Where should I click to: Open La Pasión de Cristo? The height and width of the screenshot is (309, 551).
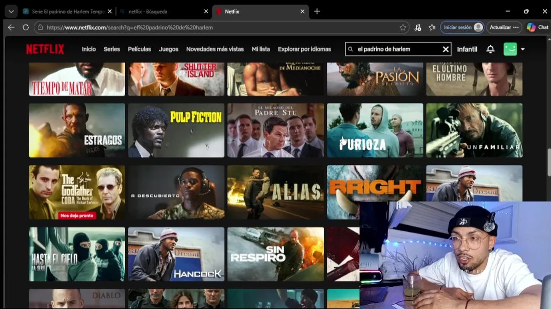[375, 79]
